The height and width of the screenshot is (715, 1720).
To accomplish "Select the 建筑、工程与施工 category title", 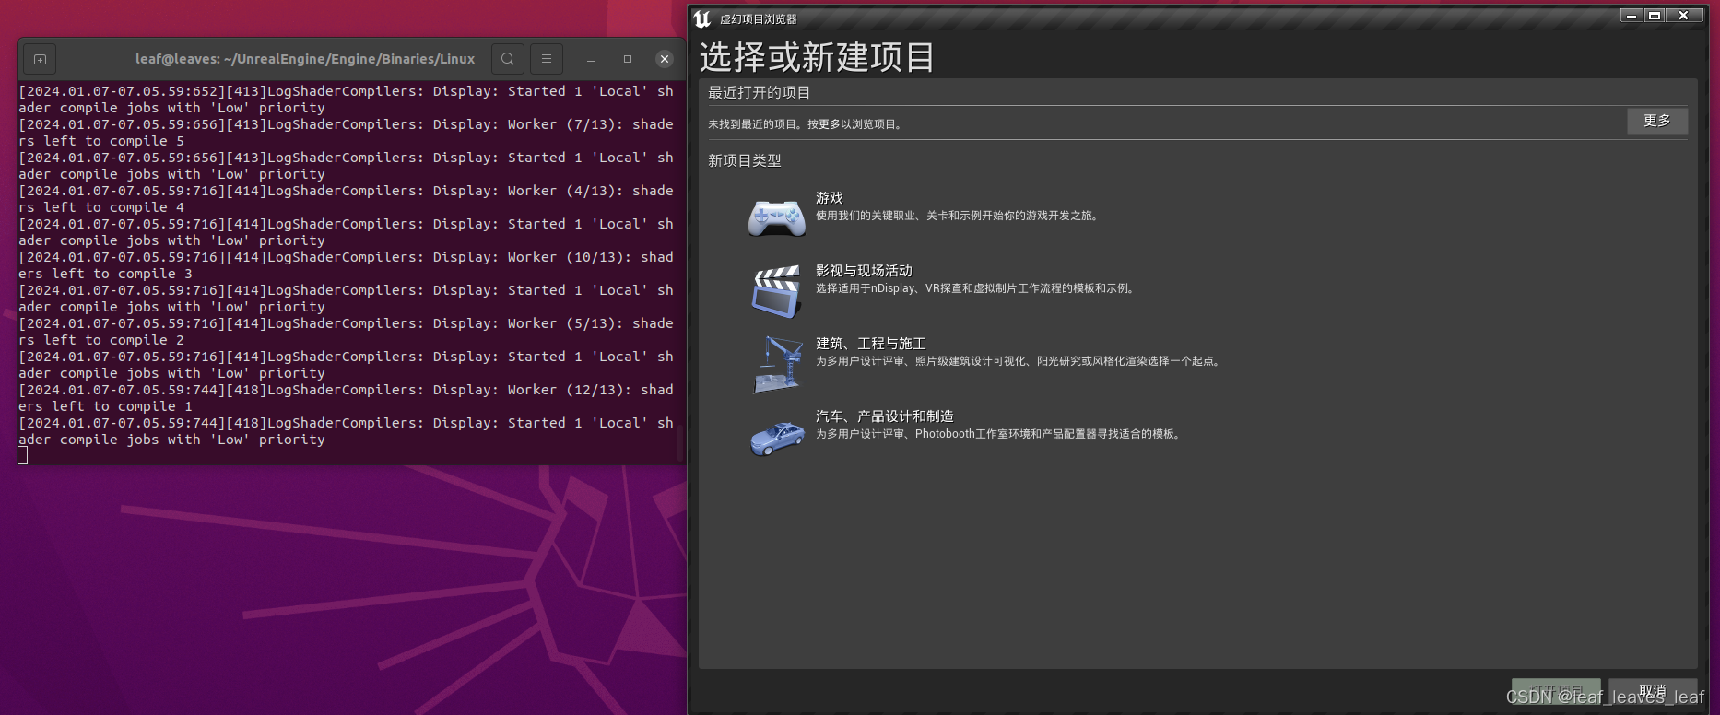I will 871,344.
